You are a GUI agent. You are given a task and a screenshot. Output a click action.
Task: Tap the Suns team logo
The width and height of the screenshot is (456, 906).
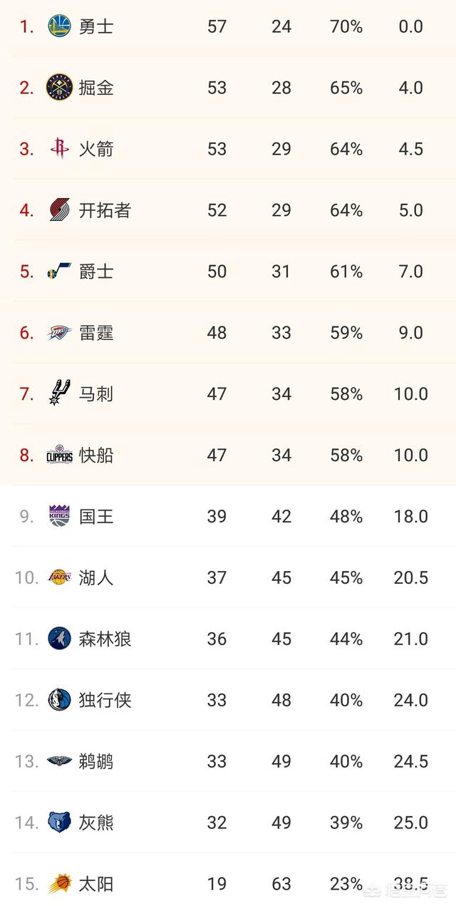click(59, 884)
